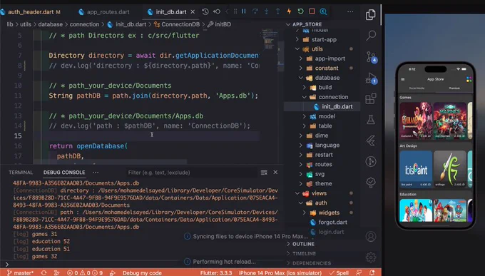Click Debug my code in status bar
The height and width of the screenshot is (276, 485).
click(x=142, y=273)
